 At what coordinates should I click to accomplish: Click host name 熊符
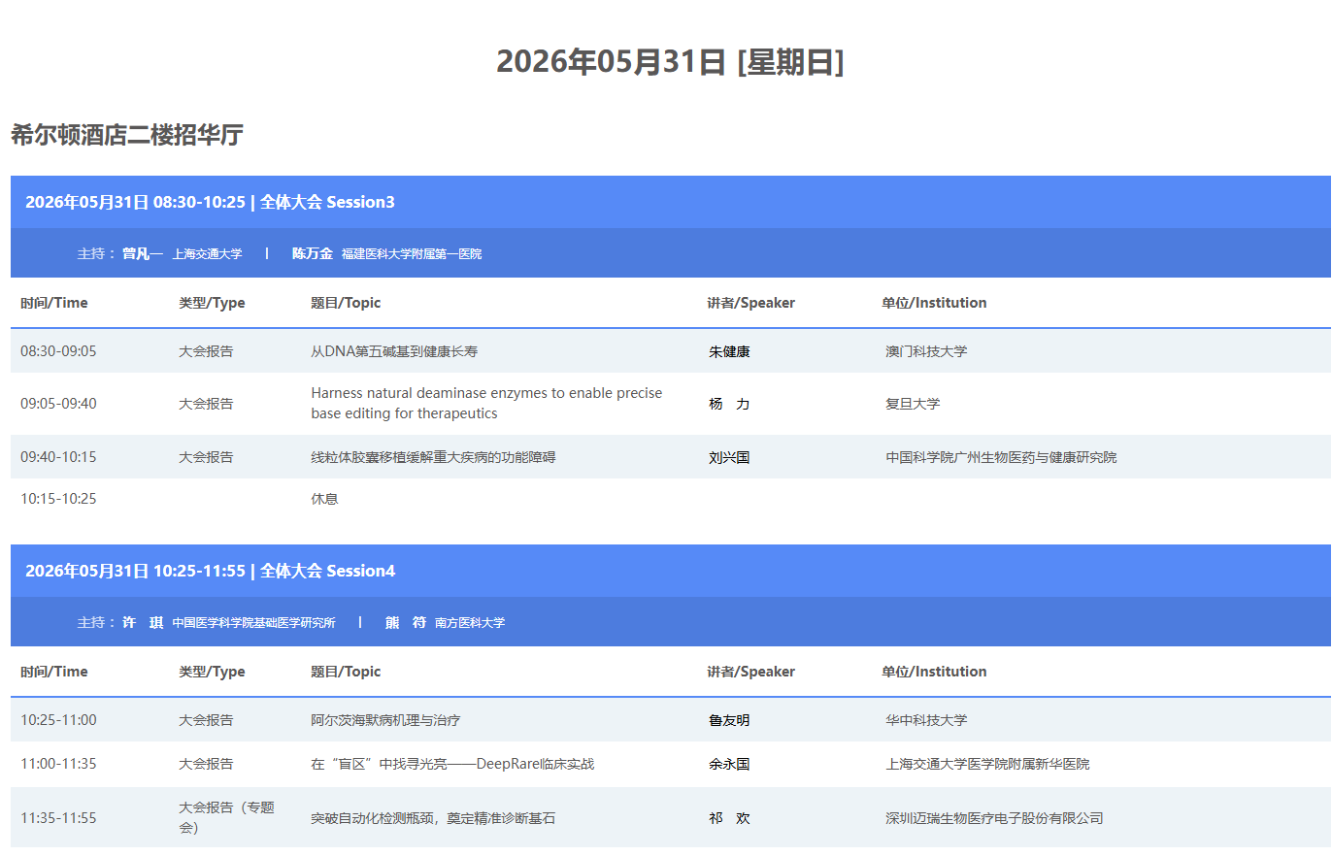[406, 622]
